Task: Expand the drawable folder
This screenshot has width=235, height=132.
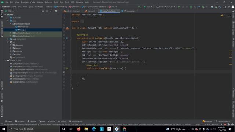Action: point(11,45)
